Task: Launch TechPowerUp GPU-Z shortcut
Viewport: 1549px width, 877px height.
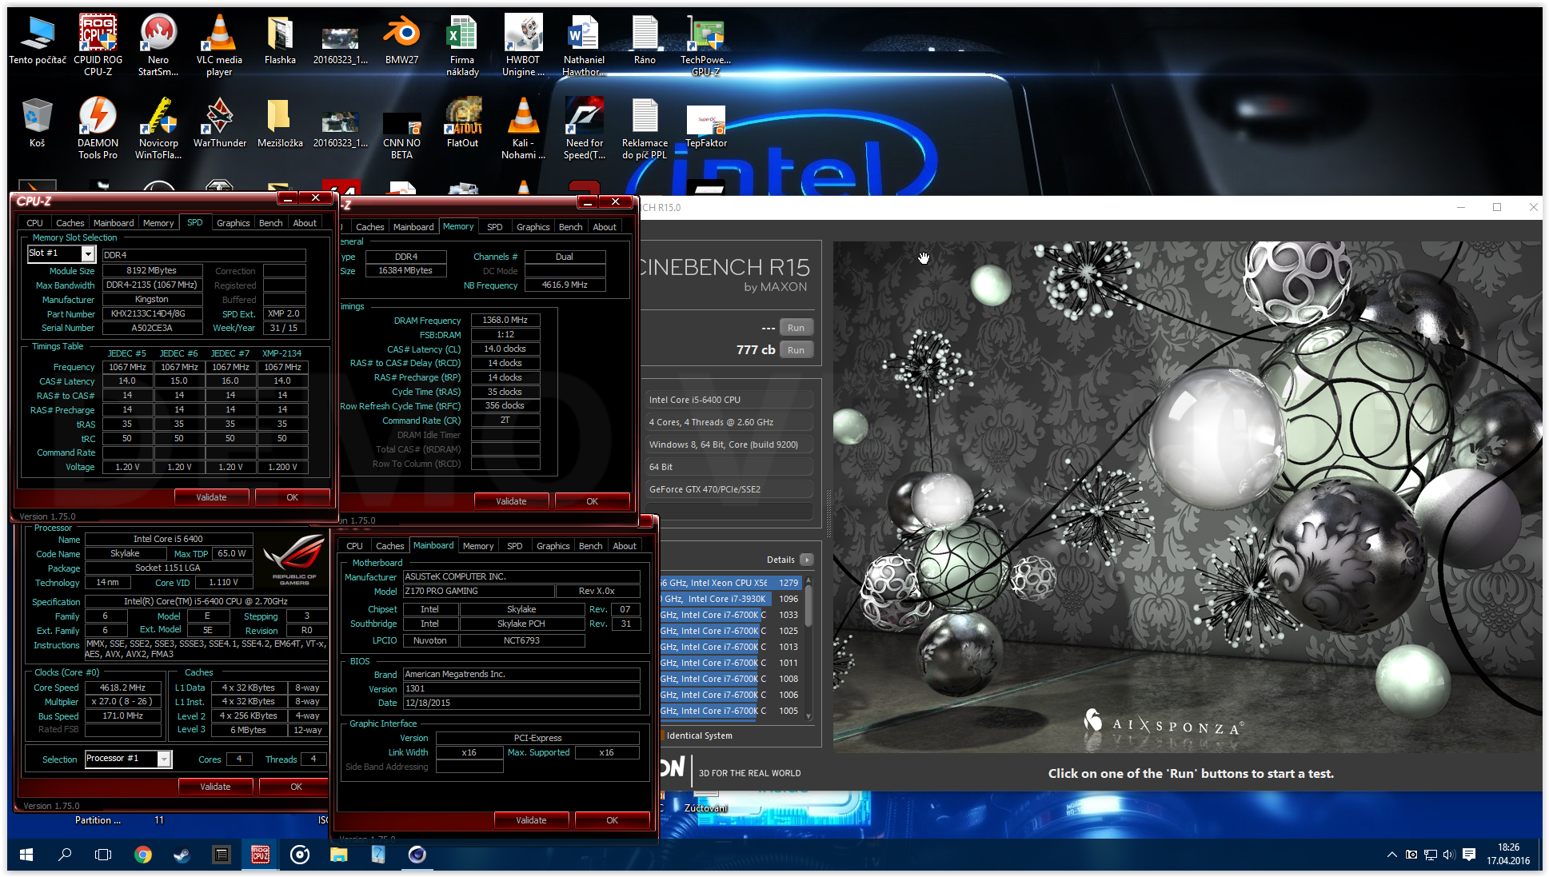Action: pos(705,45)
